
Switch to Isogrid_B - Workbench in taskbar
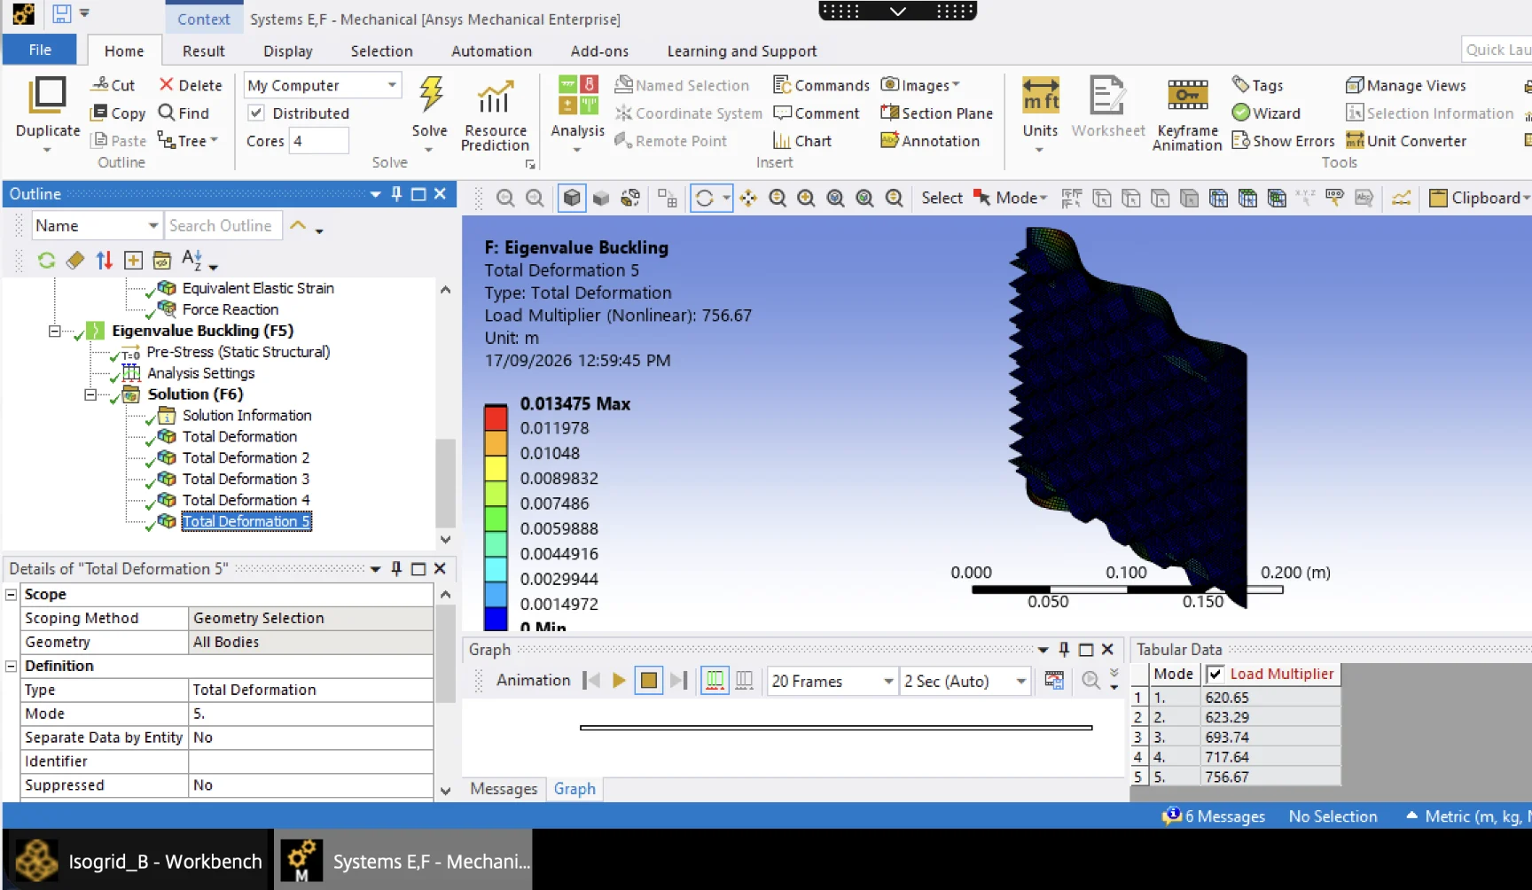point(137,861)
